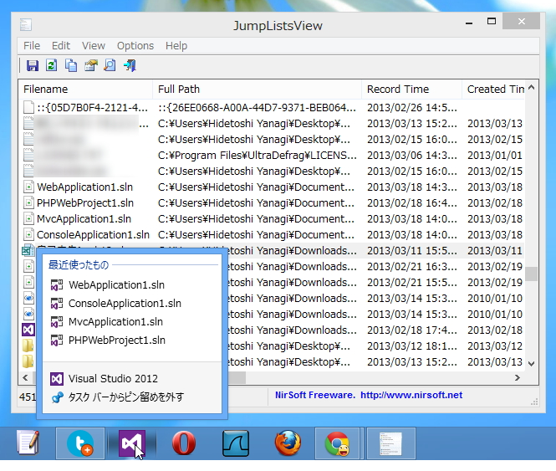Click the Visual Studio 2012 logo in the jump list
The image size is (556, 471).
tap(57, 379)
